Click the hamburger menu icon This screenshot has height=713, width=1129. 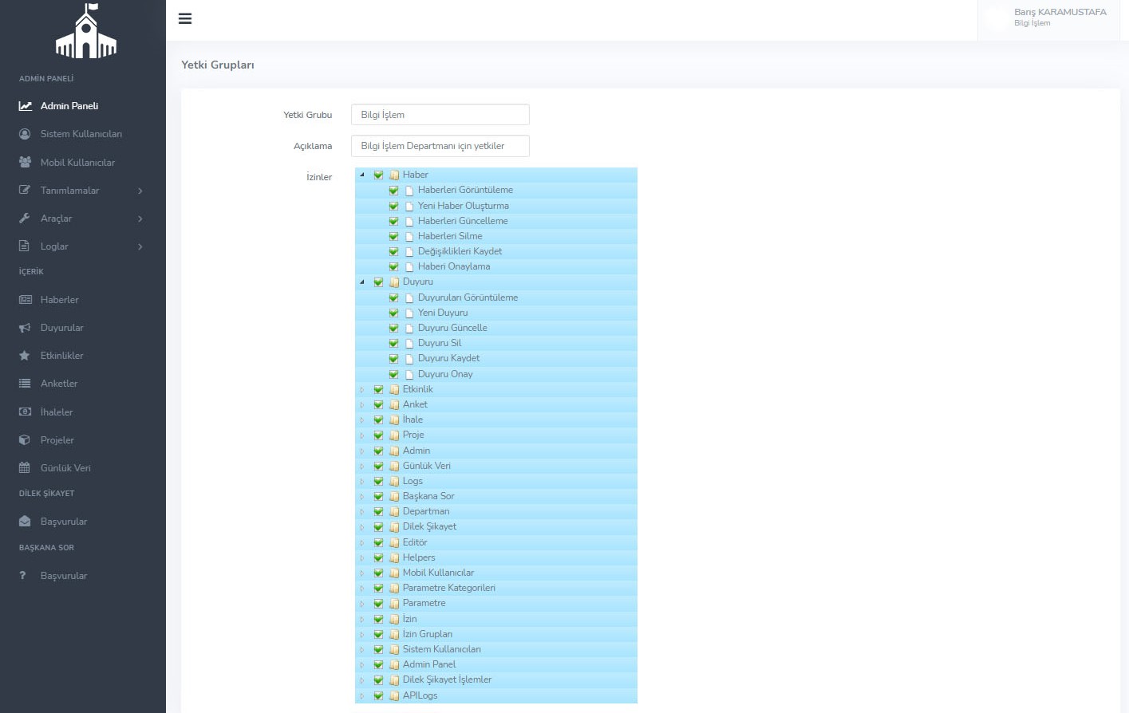tap(185, 18)
